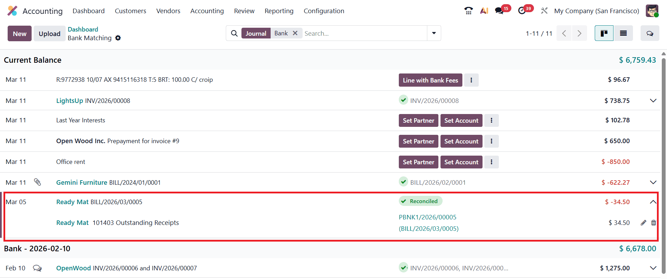Open the Configuration menu

pos(324,11)
